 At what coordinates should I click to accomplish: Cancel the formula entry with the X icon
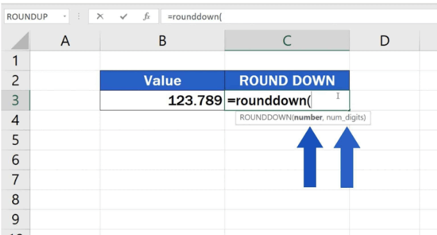click(100, 17)
